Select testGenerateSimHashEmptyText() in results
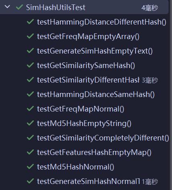The width and height of the screenshot is (172, 190). point(95,51)
